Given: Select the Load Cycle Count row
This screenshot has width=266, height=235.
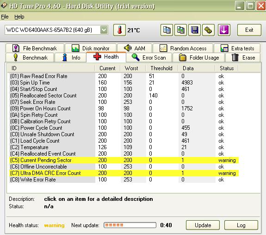Looking at the screenshot, I should pos(124,141).
